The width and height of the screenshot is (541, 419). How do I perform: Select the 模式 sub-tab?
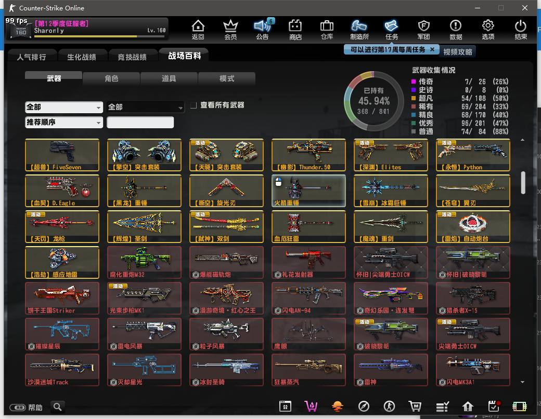coord(227,78)
